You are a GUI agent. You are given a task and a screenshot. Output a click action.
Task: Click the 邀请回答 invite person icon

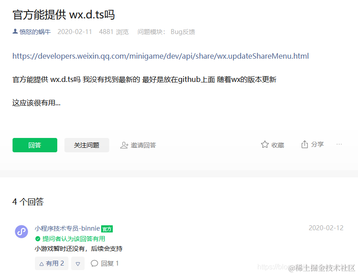(124, 145)
